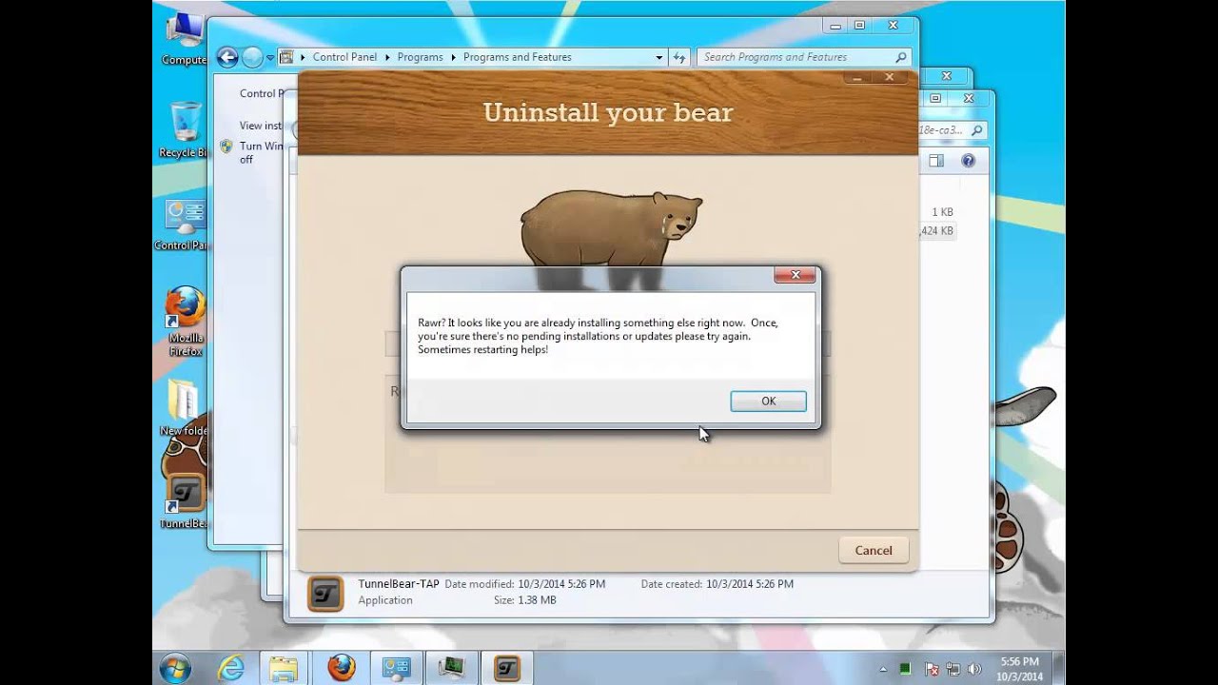
Task: Click the "Size: 1.38 MB" detail text
Action: coord(524,600)
